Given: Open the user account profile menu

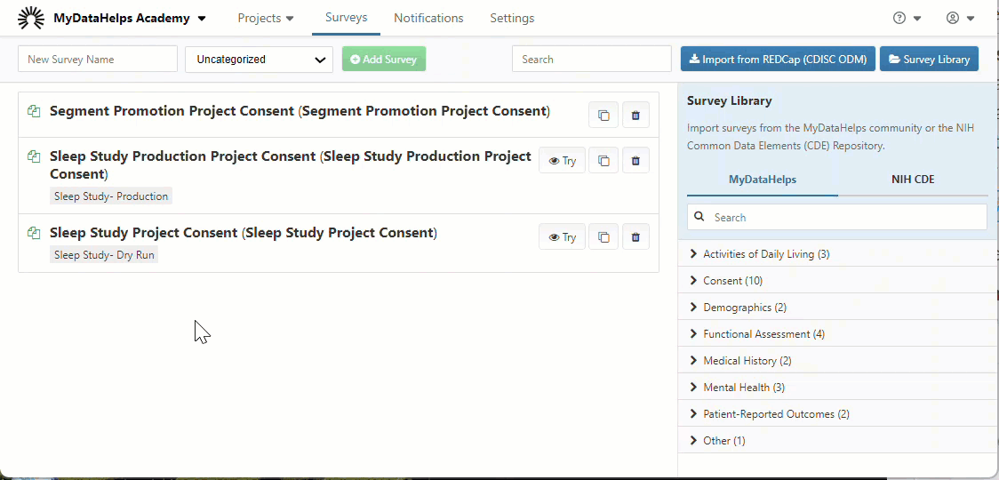Looking at the screenshot, I should tap(960, 18).
